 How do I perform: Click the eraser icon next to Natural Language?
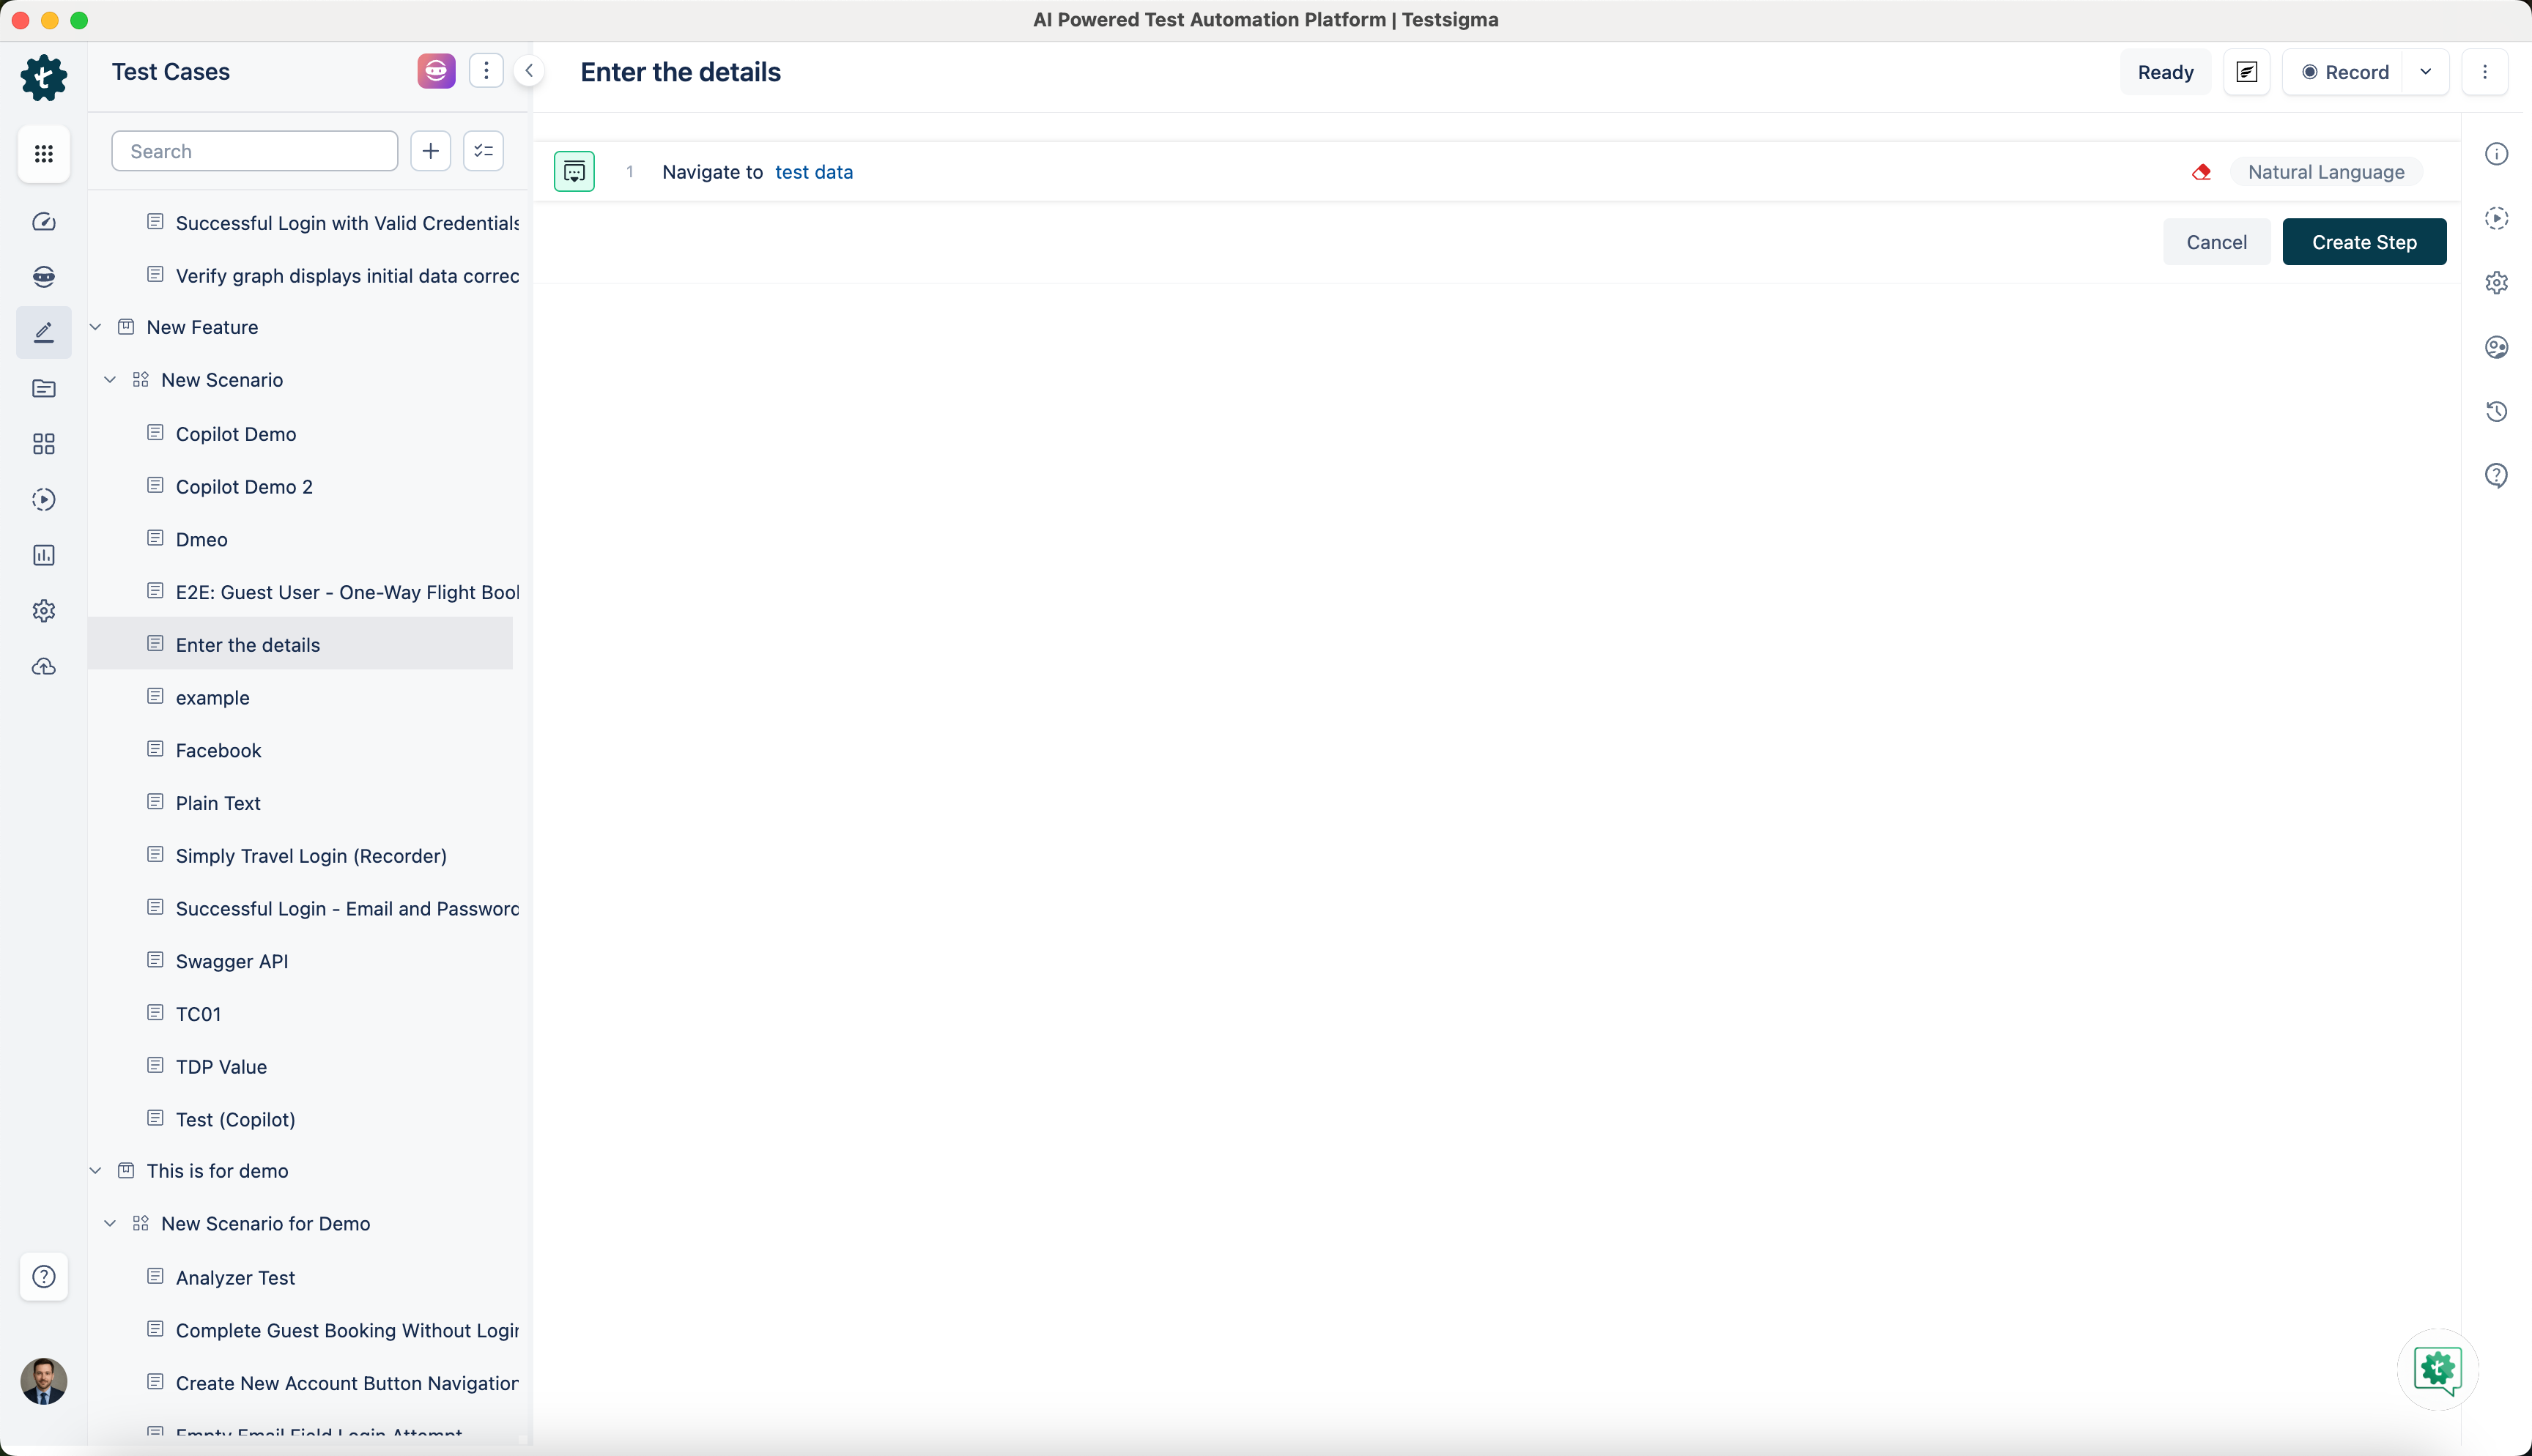point(2202,172)
